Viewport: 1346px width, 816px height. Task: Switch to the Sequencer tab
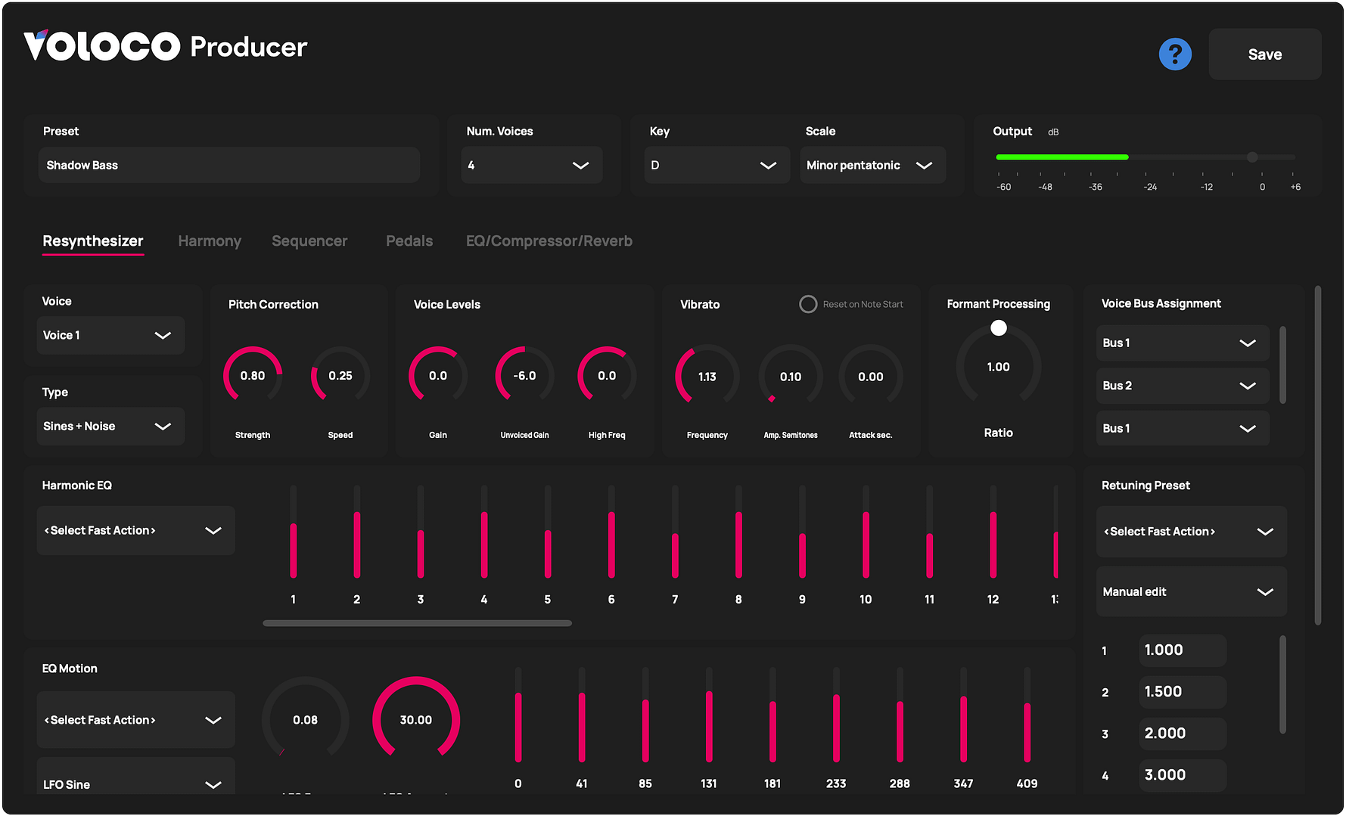coord(309,241)
